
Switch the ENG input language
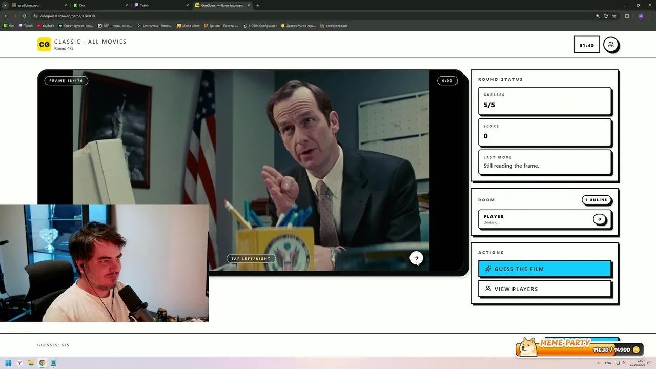pos(608,363)
